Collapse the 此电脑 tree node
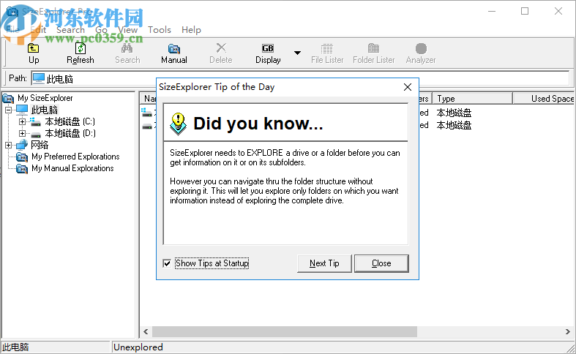Viewport: 576px width, 354px height. click(9, 110)
